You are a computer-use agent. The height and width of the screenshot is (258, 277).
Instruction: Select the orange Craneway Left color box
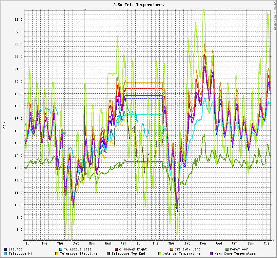click(x=171, y=249)
